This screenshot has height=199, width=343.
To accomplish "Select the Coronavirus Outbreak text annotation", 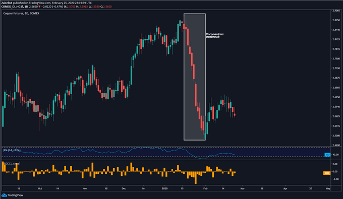I will pos(214,35).
